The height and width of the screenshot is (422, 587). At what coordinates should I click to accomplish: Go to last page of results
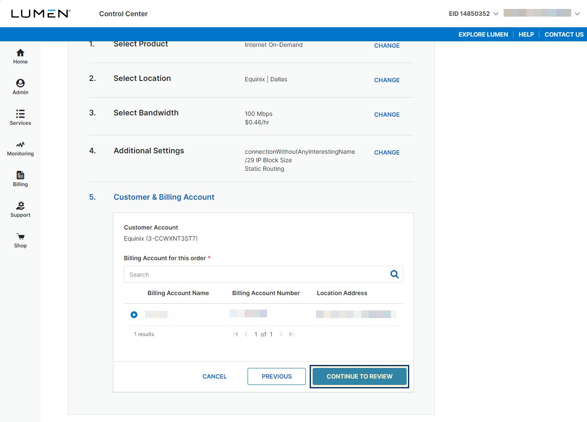pyautogui.click(x=291, y=334)
